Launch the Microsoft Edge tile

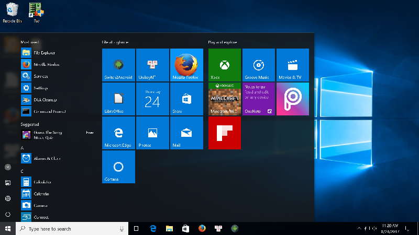click(x=118, y=133)
